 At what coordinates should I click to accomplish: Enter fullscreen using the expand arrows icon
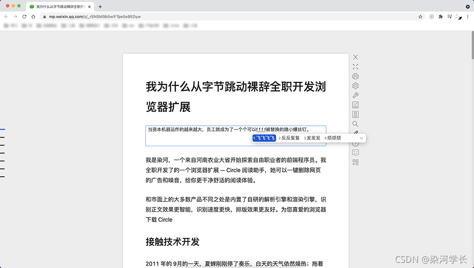(x=355, y=67)
